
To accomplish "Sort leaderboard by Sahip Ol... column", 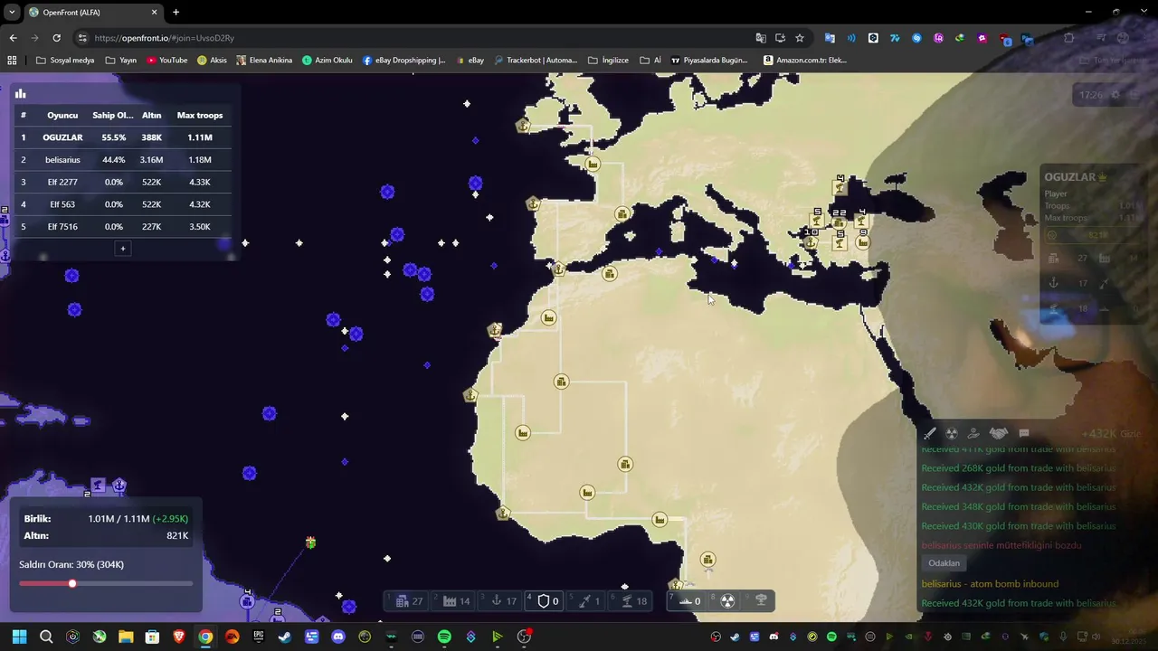I will pyautogui.click(x=113, y=115).
